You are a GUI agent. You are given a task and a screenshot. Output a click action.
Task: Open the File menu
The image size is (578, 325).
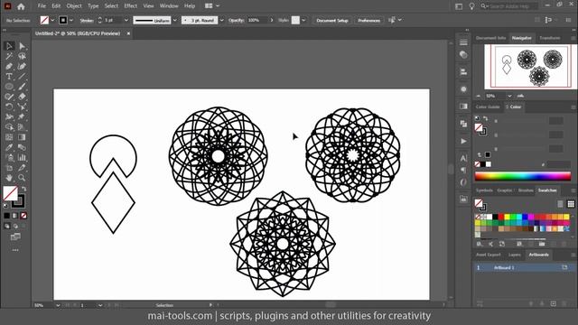42,6
